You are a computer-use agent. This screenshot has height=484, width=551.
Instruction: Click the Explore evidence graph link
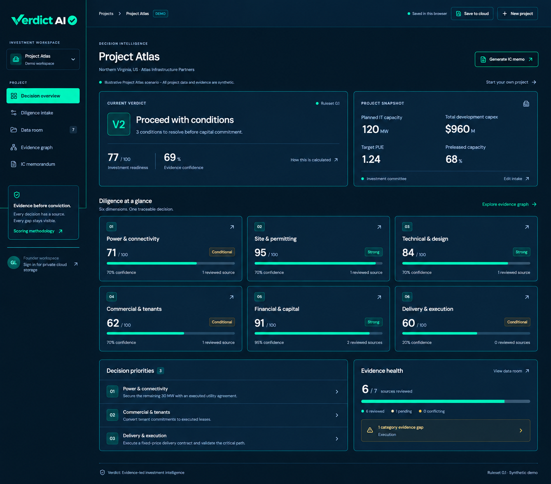[509, 204]
